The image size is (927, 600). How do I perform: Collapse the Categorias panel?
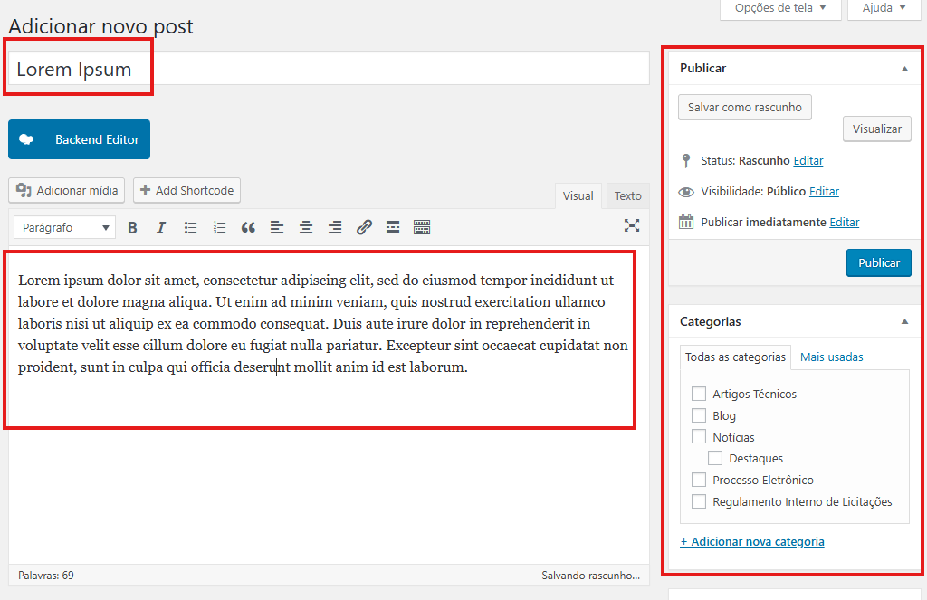904,321
